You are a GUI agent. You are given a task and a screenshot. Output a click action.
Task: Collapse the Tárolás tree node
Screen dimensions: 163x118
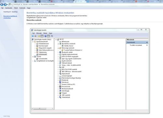pyautogui.click(x=33, y=57)
